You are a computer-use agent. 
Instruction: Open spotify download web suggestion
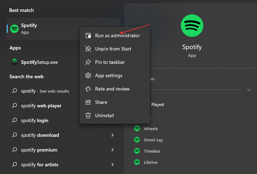coord(64,135)
